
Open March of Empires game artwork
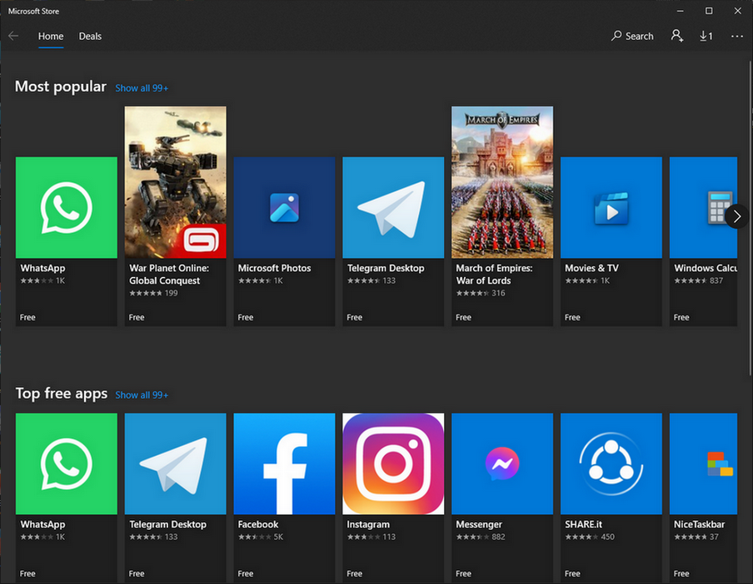point(502,182)
